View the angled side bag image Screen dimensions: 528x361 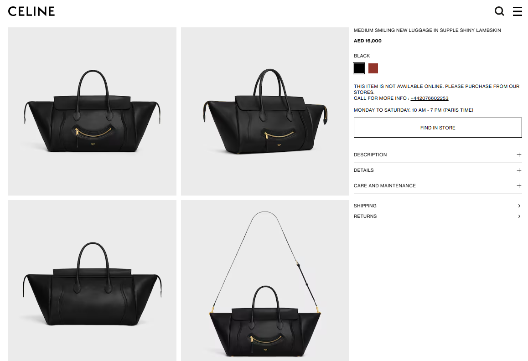click(265, 112)
